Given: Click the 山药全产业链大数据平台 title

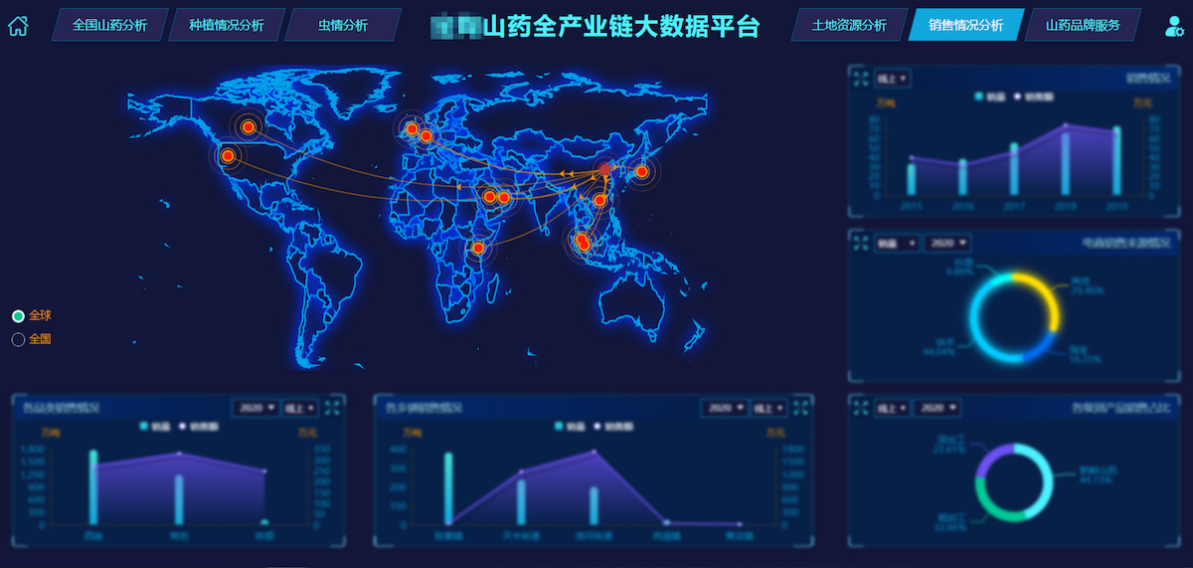Looking at the screenshot, I should pyautogui.click(x=620, y=27).
